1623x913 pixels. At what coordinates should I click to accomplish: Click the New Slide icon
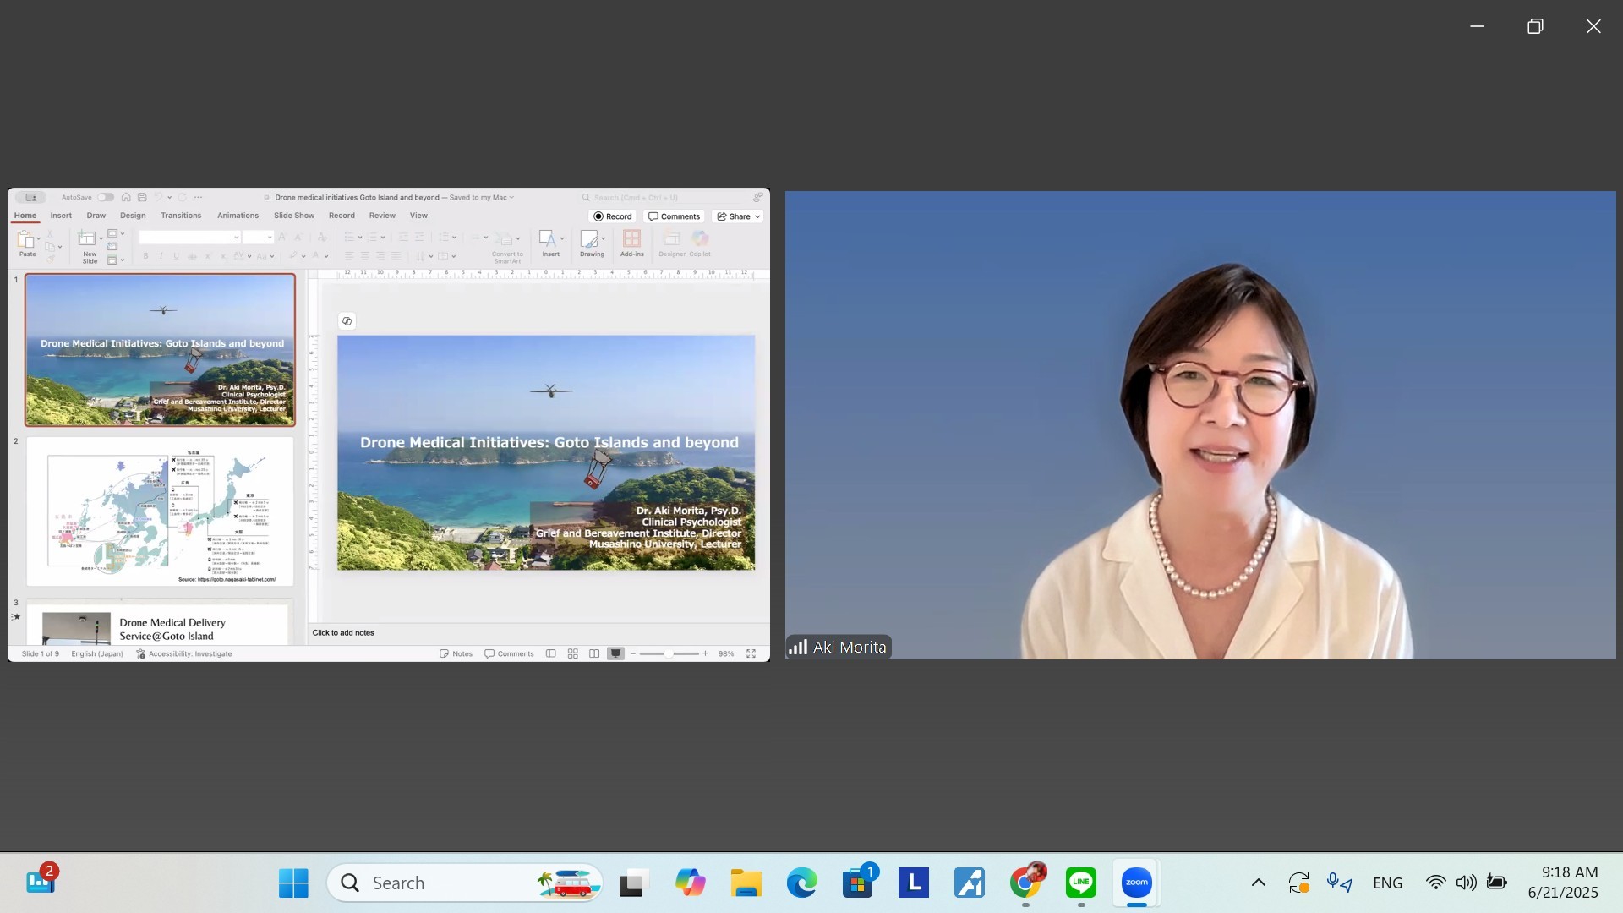(87, 239)
